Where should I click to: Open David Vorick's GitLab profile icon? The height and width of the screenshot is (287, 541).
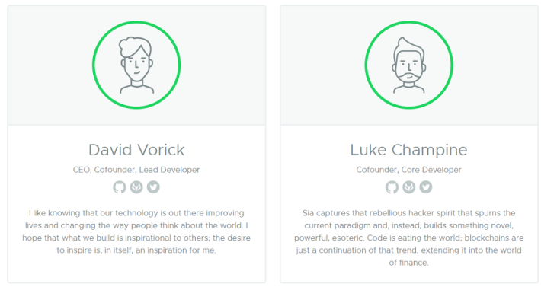pyautogui.click(x=136, y=187)
